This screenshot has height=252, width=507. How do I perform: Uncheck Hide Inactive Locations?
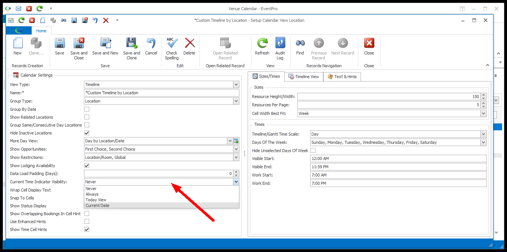point(87,133)
